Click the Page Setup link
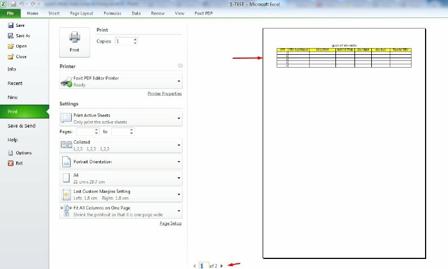This screenshot has height=269, width=448. 171,223
